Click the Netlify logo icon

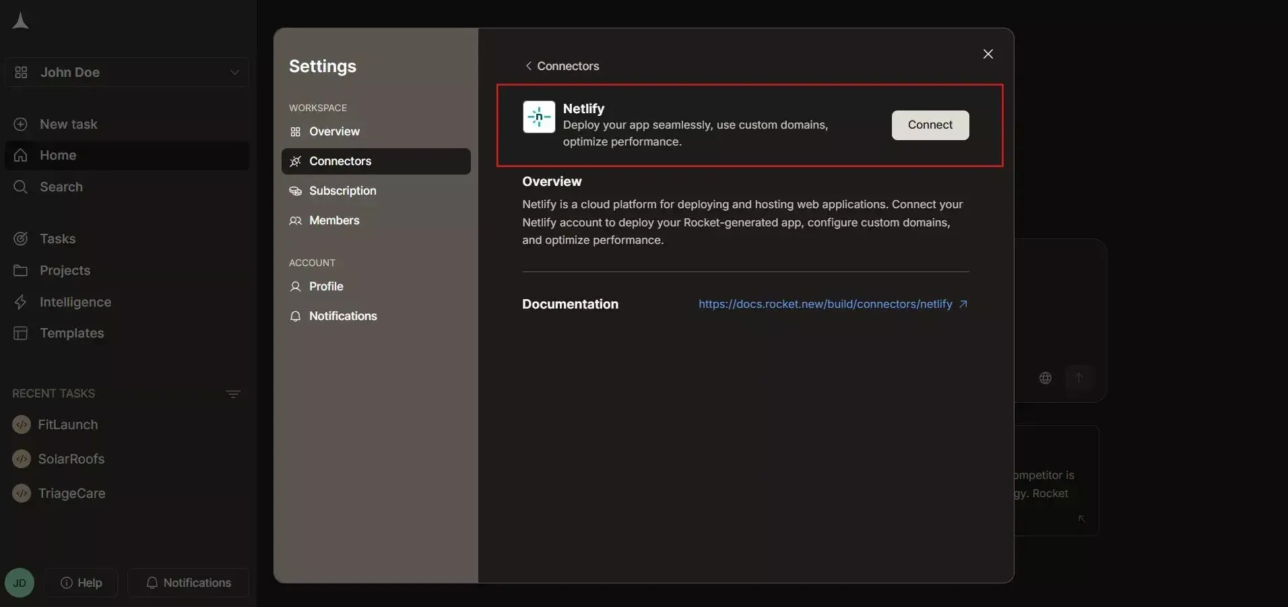pos(539,117)
